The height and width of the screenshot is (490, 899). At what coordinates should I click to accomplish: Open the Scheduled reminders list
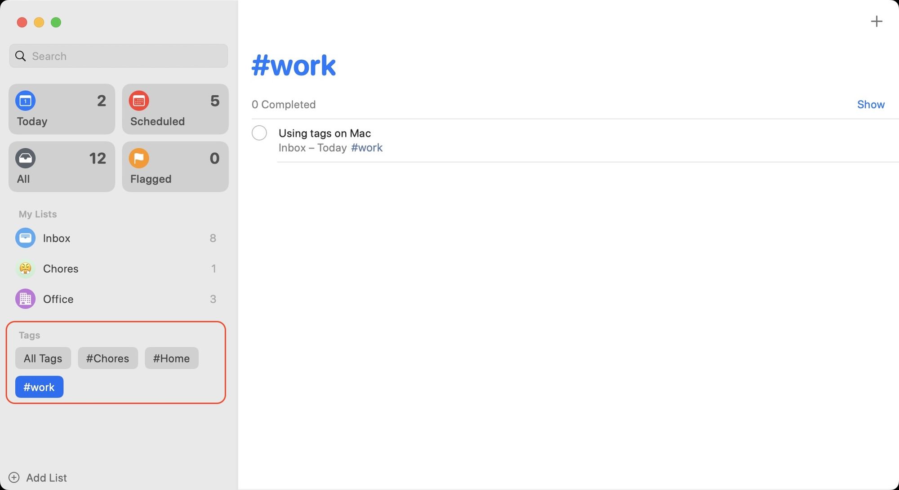175,109
